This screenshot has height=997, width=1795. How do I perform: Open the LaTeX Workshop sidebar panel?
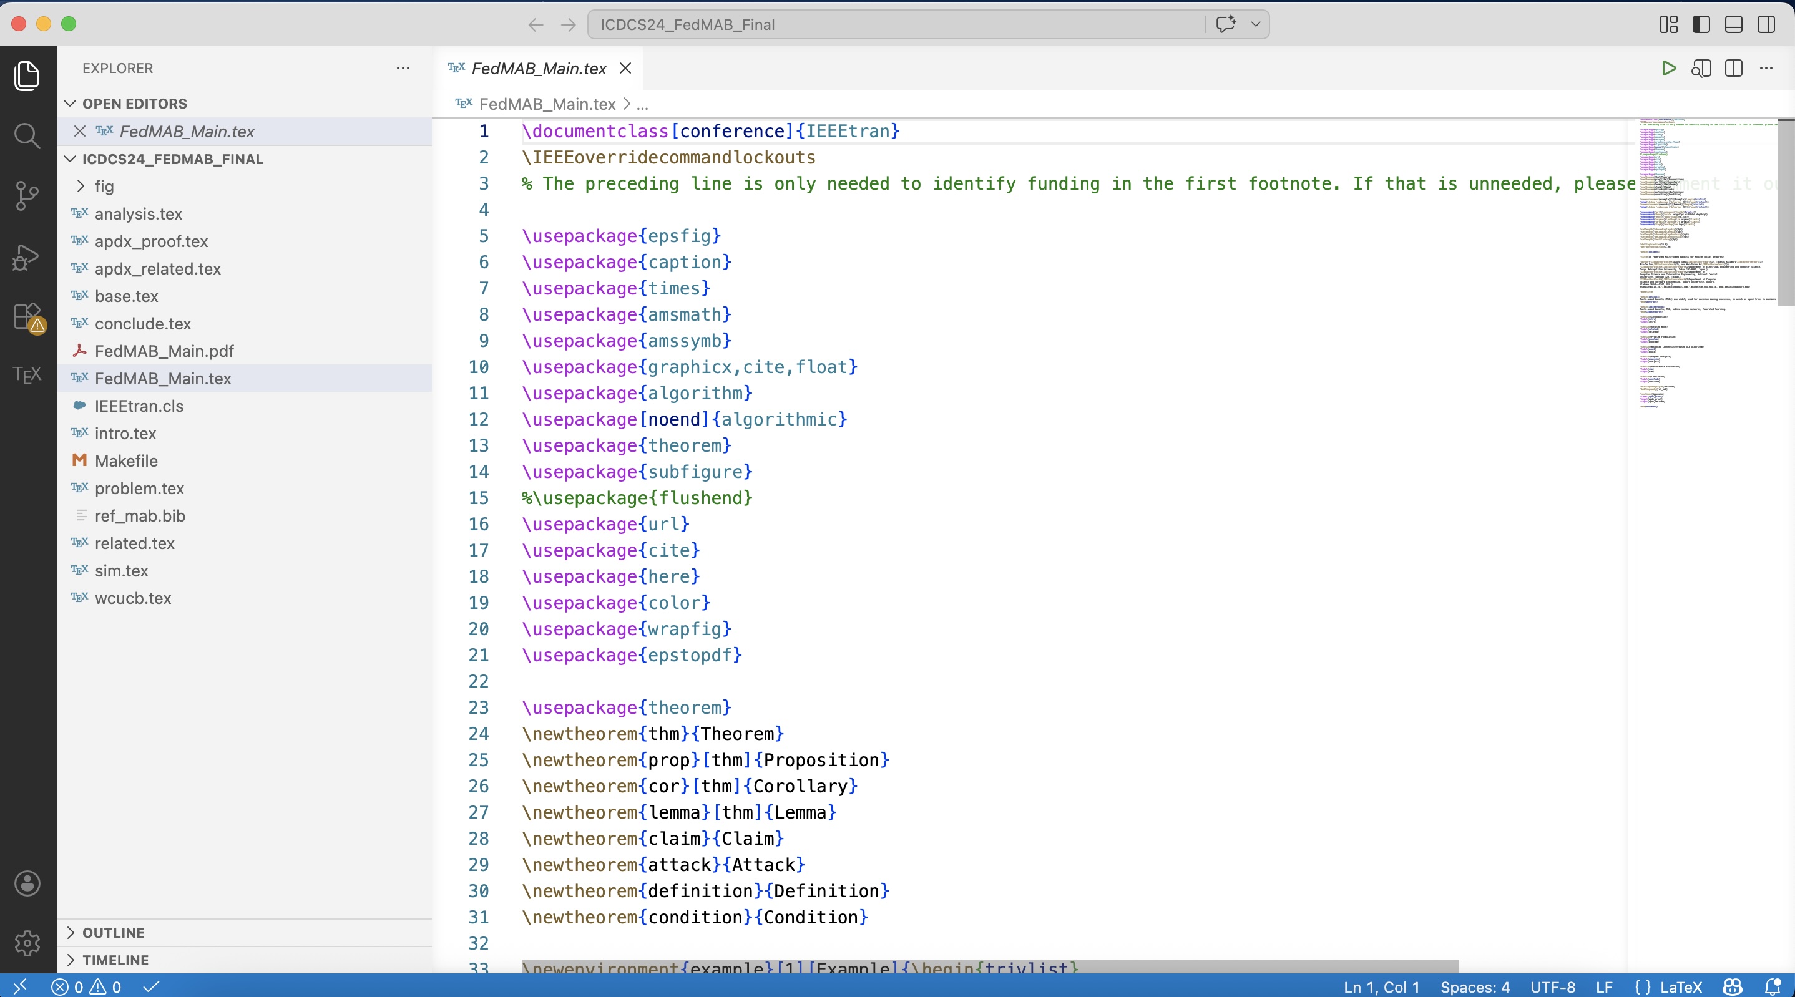pyautogui.click(x=27, y=375)
